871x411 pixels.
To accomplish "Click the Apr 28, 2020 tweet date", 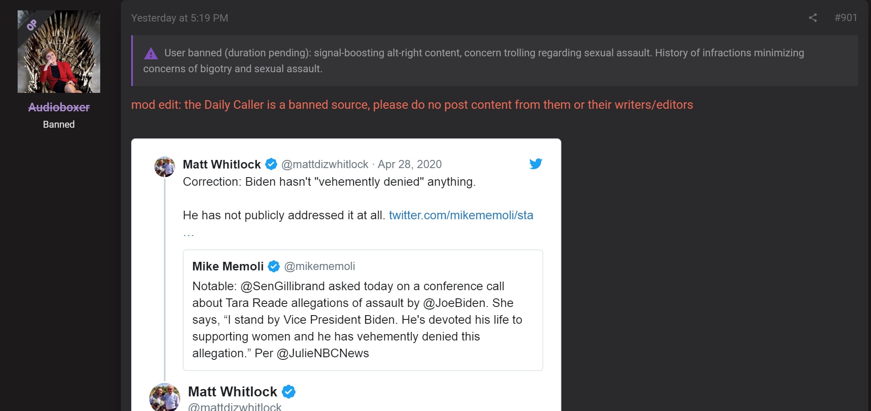I will point(409,164).
